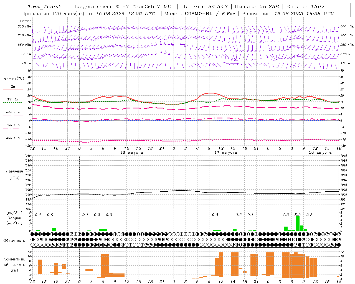
Task: Click 'Прогноз на 120 часа(ов)' forecast header
Action: pos(53,14)
